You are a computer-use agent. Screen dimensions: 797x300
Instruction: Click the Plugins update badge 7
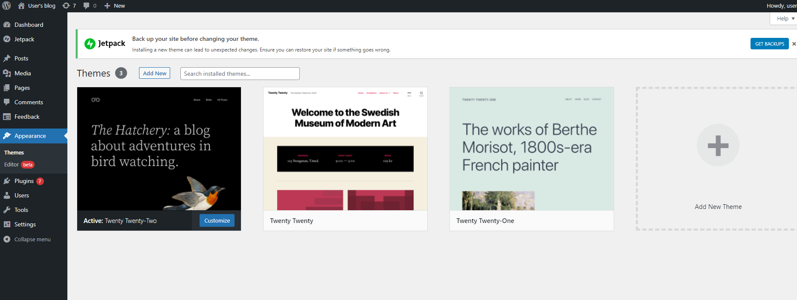pyautogui.click(x=40, y=181)
